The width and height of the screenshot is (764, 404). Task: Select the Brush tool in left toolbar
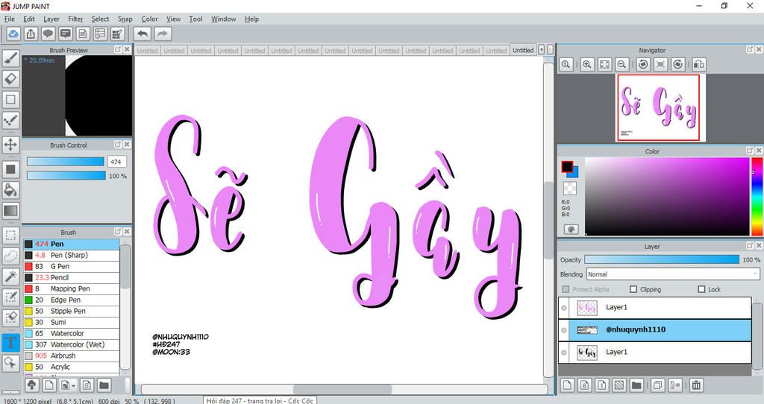pyautogui.click(x=10, y=58)
